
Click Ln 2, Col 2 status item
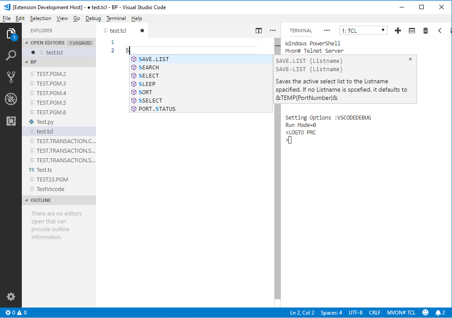(x=302, y=312)
